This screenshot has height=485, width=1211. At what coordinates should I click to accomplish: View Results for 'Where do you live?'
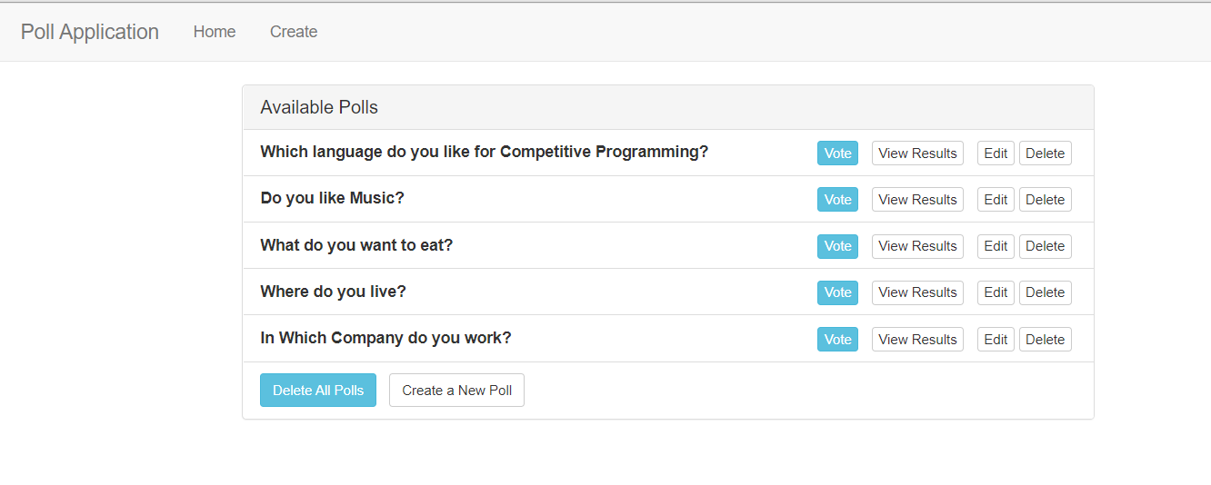tap(917, 292)
